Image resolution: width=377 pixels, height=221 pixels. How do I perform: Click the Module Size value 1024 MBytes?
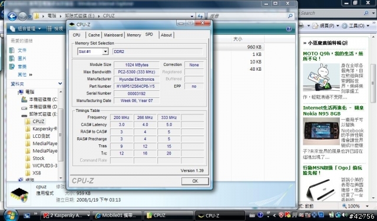137,65
